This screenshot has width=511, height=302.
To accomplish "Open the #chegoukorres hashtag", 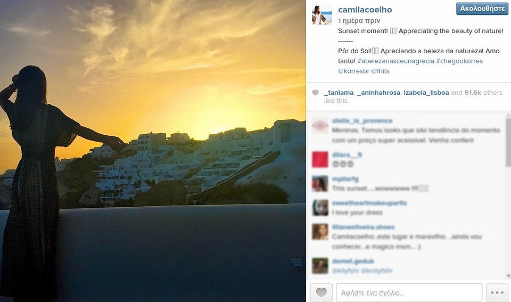I will coord(459,61).
